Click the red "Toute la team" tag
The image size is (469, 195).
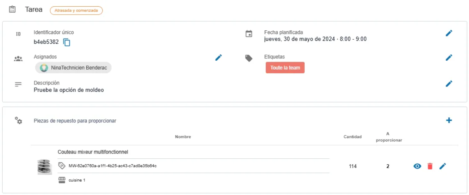[285, 68]
